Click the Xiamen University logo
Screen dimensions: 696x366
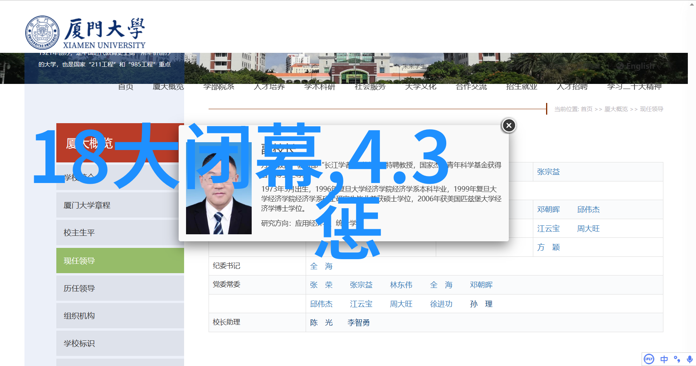85,33
